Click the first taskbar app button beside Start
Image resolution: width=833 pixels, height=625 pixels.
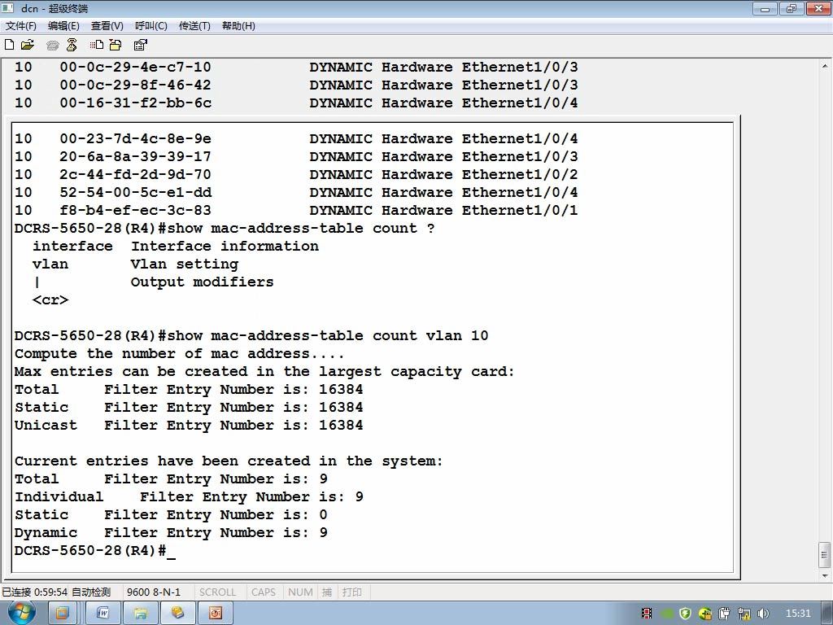(x=63, y=614)
